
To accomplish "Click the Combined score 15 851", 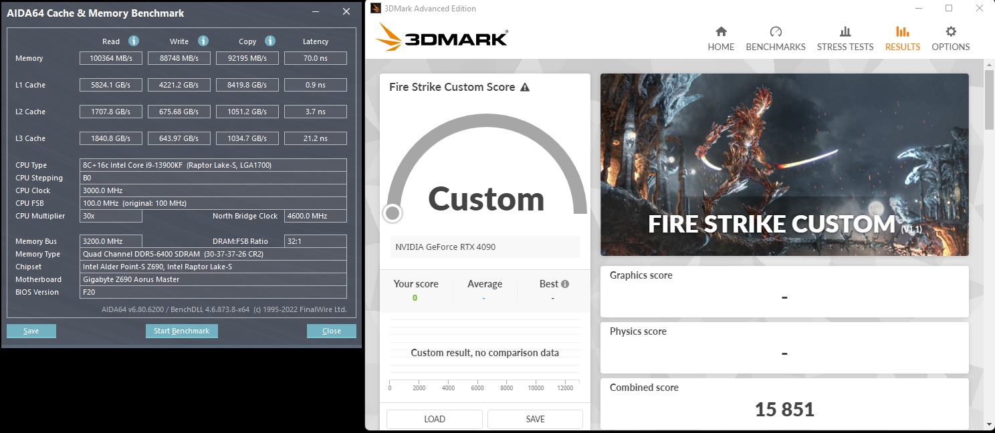I will 784,409.
